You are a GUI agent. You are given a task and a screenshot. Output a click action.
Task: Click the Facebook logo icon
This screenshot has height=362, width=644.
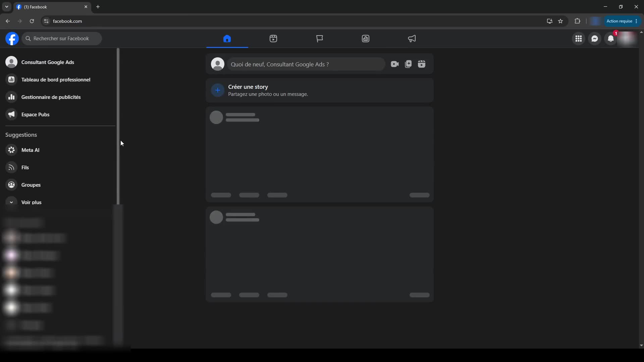pyautogui.click(x=12, y=39)
